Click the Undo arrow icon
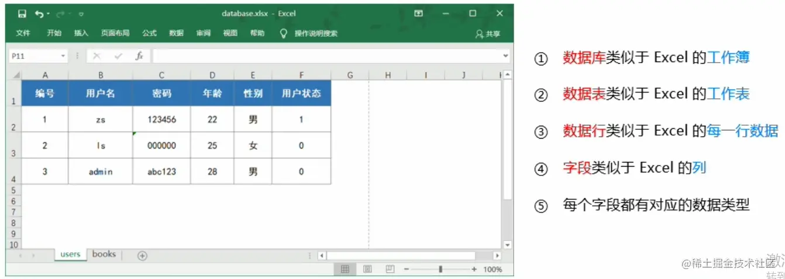785x279 pixels. pos(39,13)
